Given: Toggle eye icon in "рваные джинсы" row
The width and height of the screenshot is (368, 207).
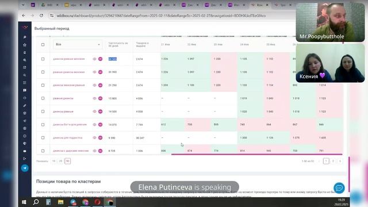Looking at the screenshot, I should tap(94, 98).
